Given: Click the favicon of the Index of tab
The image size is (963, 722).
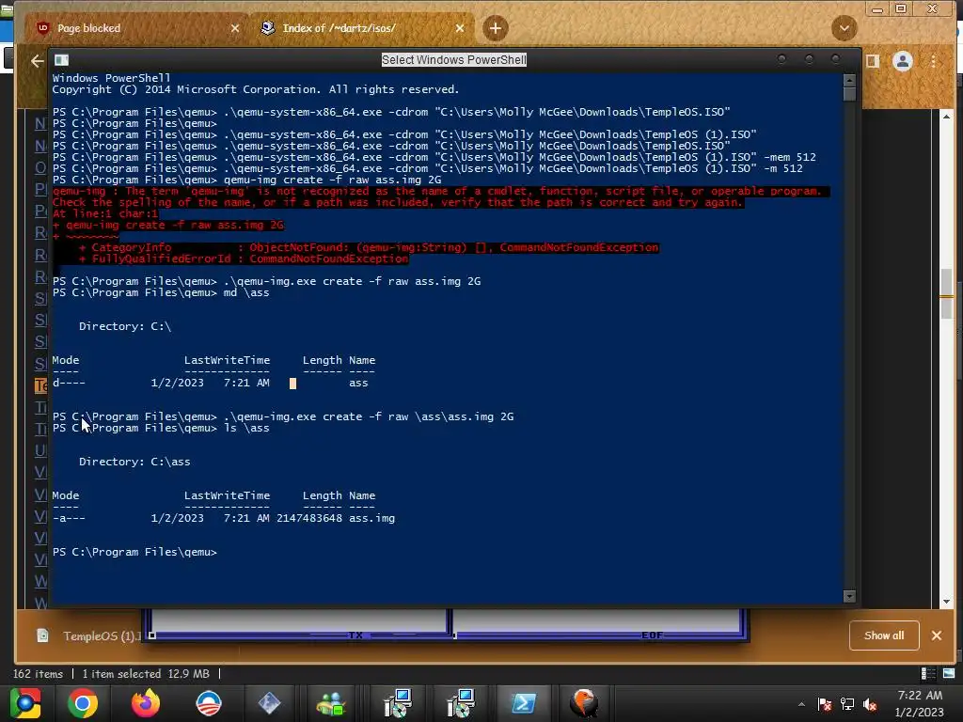Looking at the screenshot, I should click(267, 28).
